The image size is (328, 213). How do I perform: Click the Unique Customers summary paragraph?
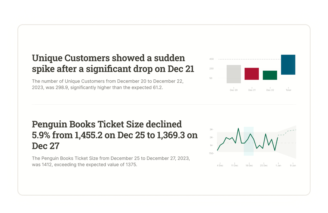tap(108, 84)
